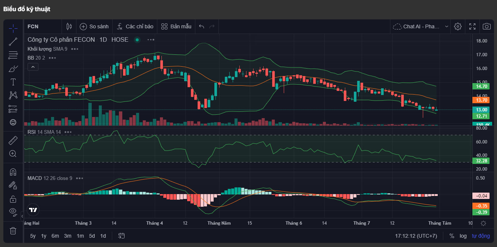Expand the Chat AI layout dropdown
This screenshot has height=247, width=497.
tap(447, 26)
